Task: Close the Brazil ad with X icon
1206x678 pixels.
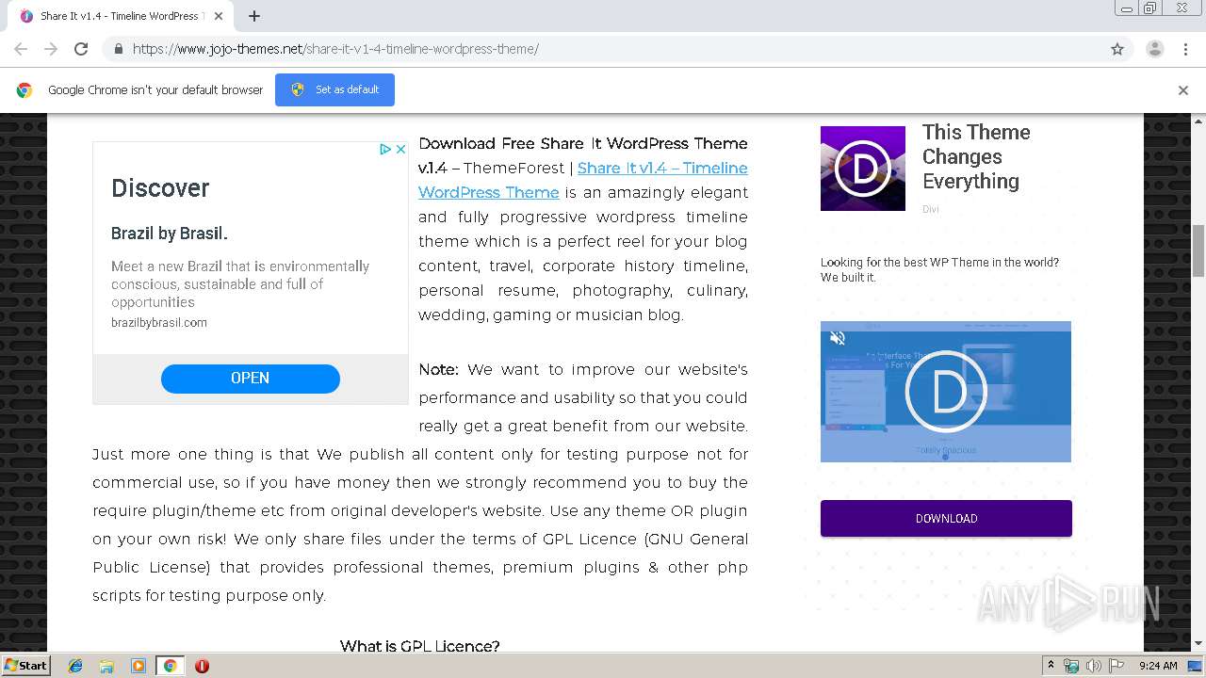Action: (400, 149)
